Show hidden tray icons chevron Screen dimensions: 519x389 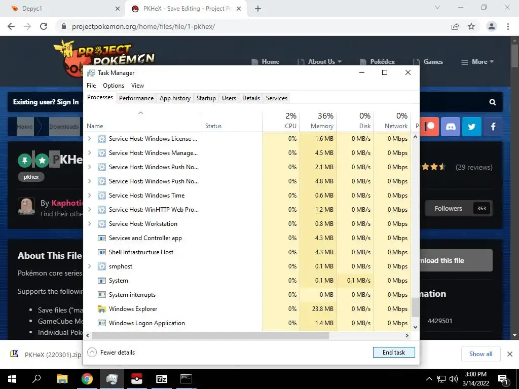(x=429, y=379)
